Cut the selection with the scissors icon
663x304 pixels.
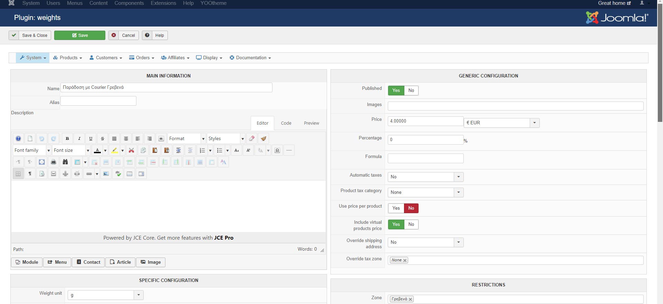click(131, 150)
